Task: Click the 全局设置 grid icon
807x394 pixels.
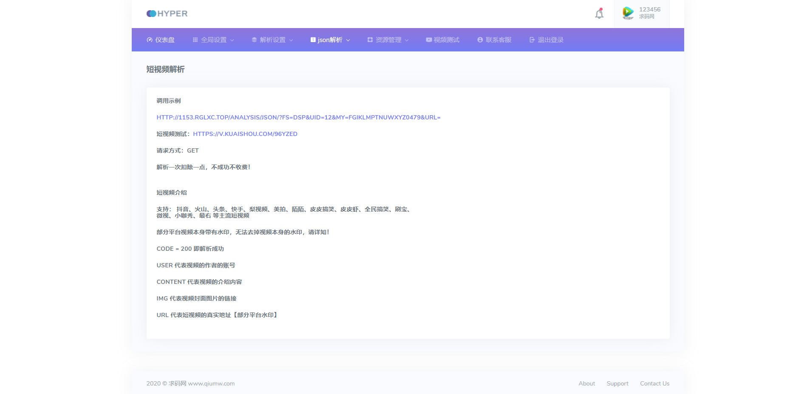Action: click(195, 40)
